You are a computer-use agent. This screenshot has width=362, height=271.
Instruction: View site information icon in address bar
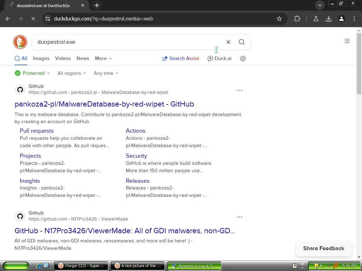[48, 19]
